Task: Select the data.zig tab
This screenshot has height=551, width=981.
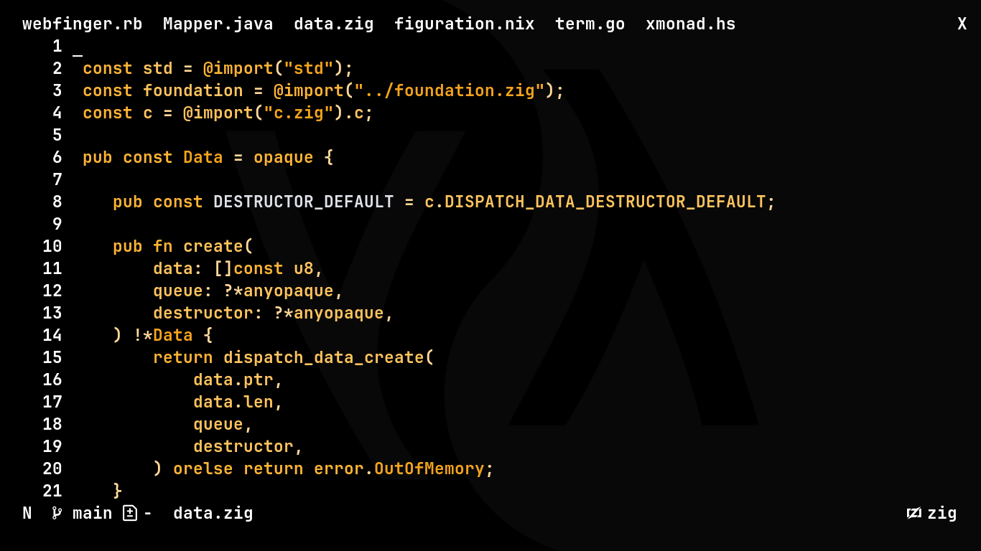Action: coord(333,24)
